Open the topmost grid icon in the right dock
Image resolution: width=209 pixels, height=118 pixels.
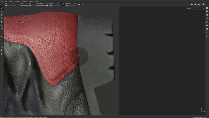207,8
